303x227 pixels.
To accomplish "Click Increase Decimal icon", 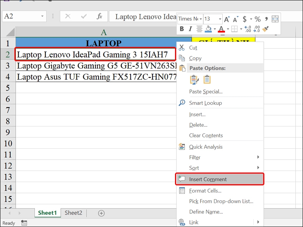I will click(248, 29).
